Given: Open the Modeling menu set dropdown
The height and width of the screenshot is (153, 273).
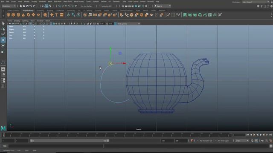Looking at the screenshot, I should [9, 6].
